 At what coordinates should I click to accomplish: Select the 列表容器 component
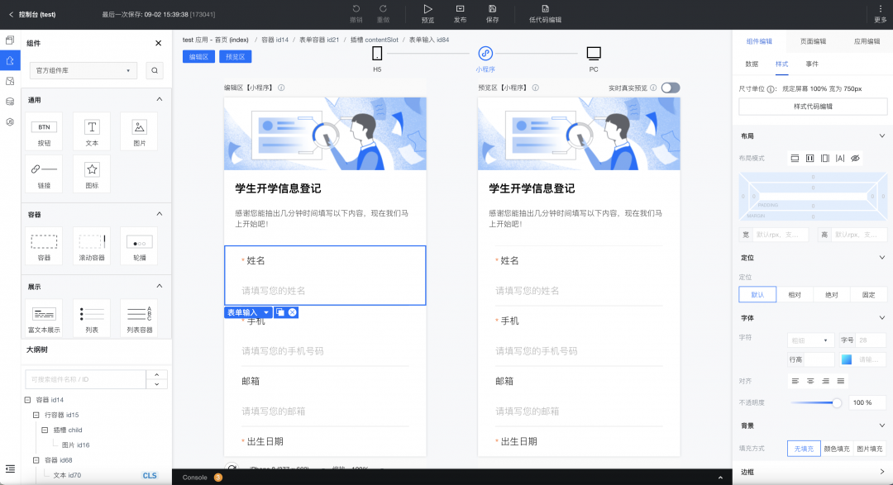pyautogui.click(x=140, y=318)
